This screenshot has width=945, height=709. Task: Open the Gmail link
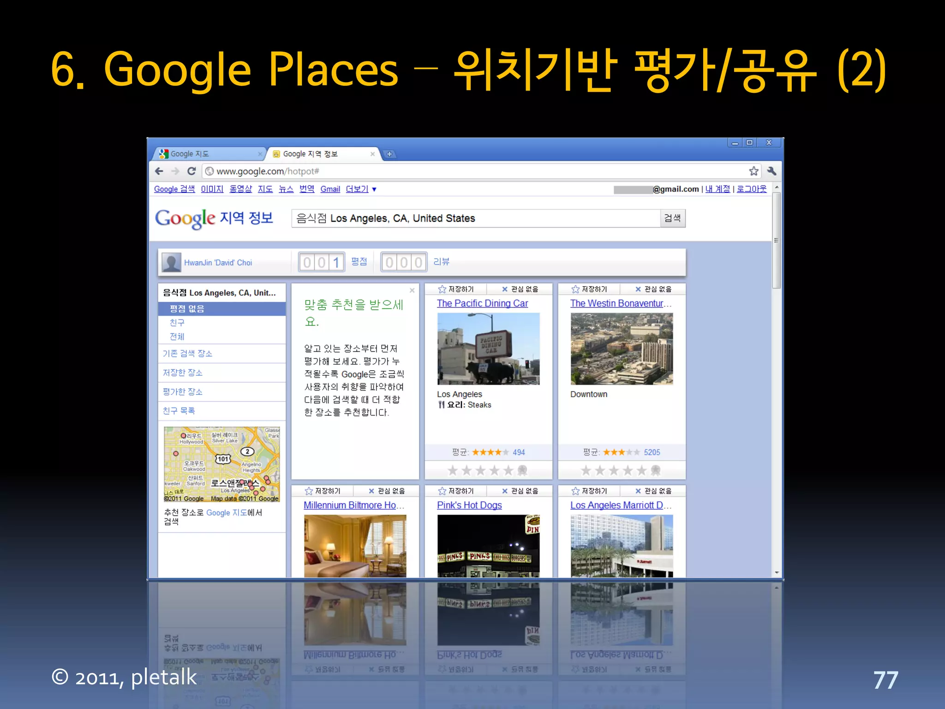330,189
